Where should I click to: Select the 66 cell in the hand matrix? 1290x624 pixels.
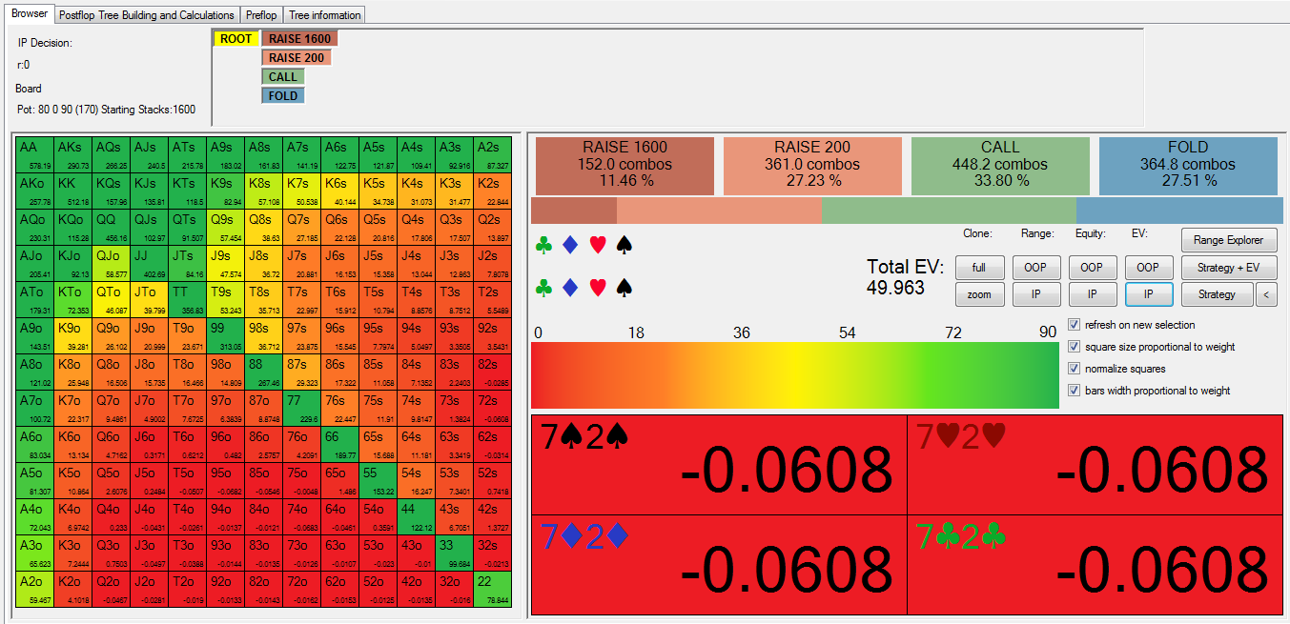pos(339,445)
